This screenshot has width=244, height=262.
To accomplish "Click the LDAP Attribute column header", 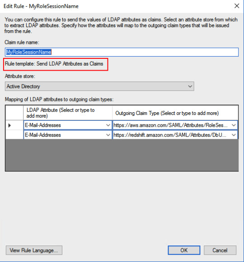I will [68, 113].
